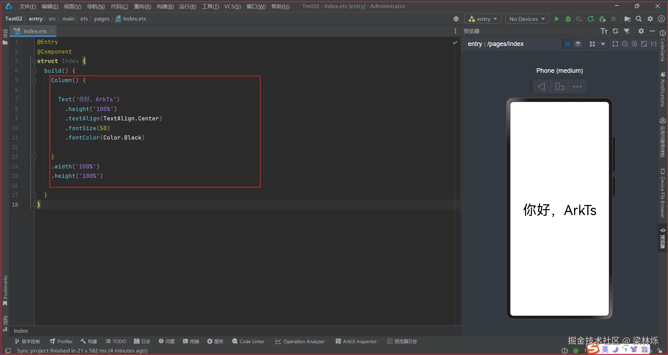Open Search Everywhere magnifier icon
This screenshot has height=355, width=668.
tap(639, 19)
